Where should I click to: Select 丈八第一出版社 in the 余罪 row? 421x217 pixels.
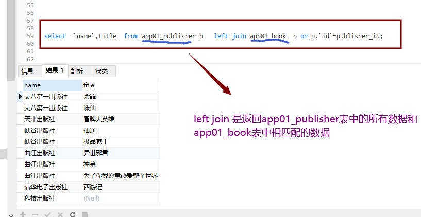pos(53,97)
